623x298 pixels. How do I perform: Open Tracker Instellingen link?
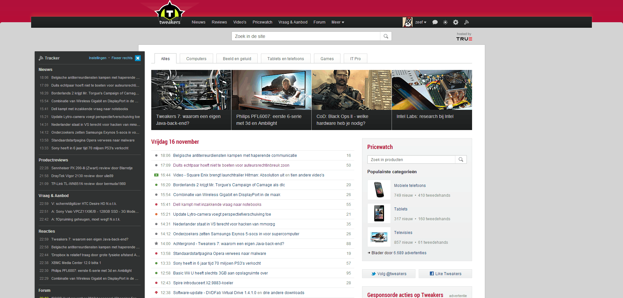pos(98,58)
